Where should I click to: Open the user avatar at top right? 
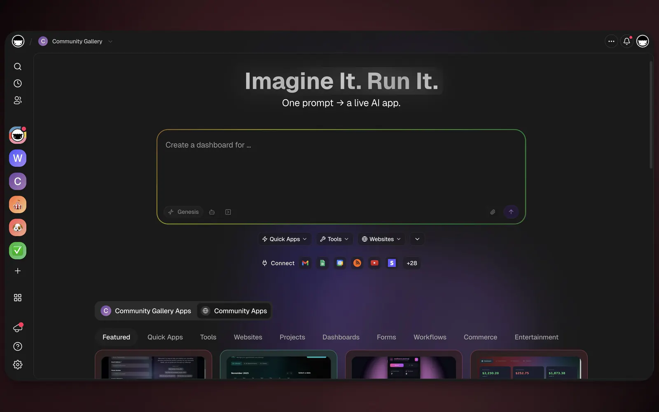click(x=643, y=41)
